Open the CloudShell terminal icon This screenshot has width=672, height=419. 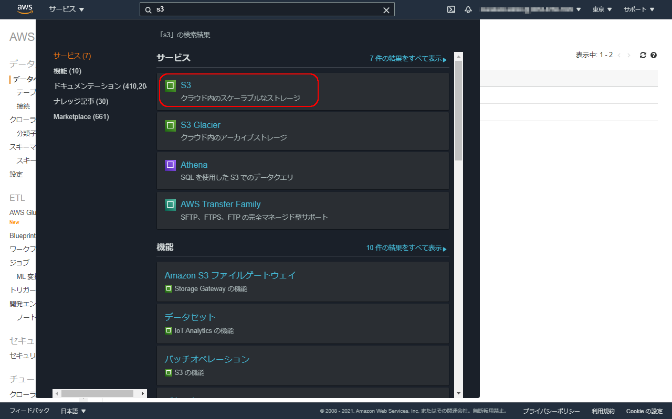click(451, 9)
